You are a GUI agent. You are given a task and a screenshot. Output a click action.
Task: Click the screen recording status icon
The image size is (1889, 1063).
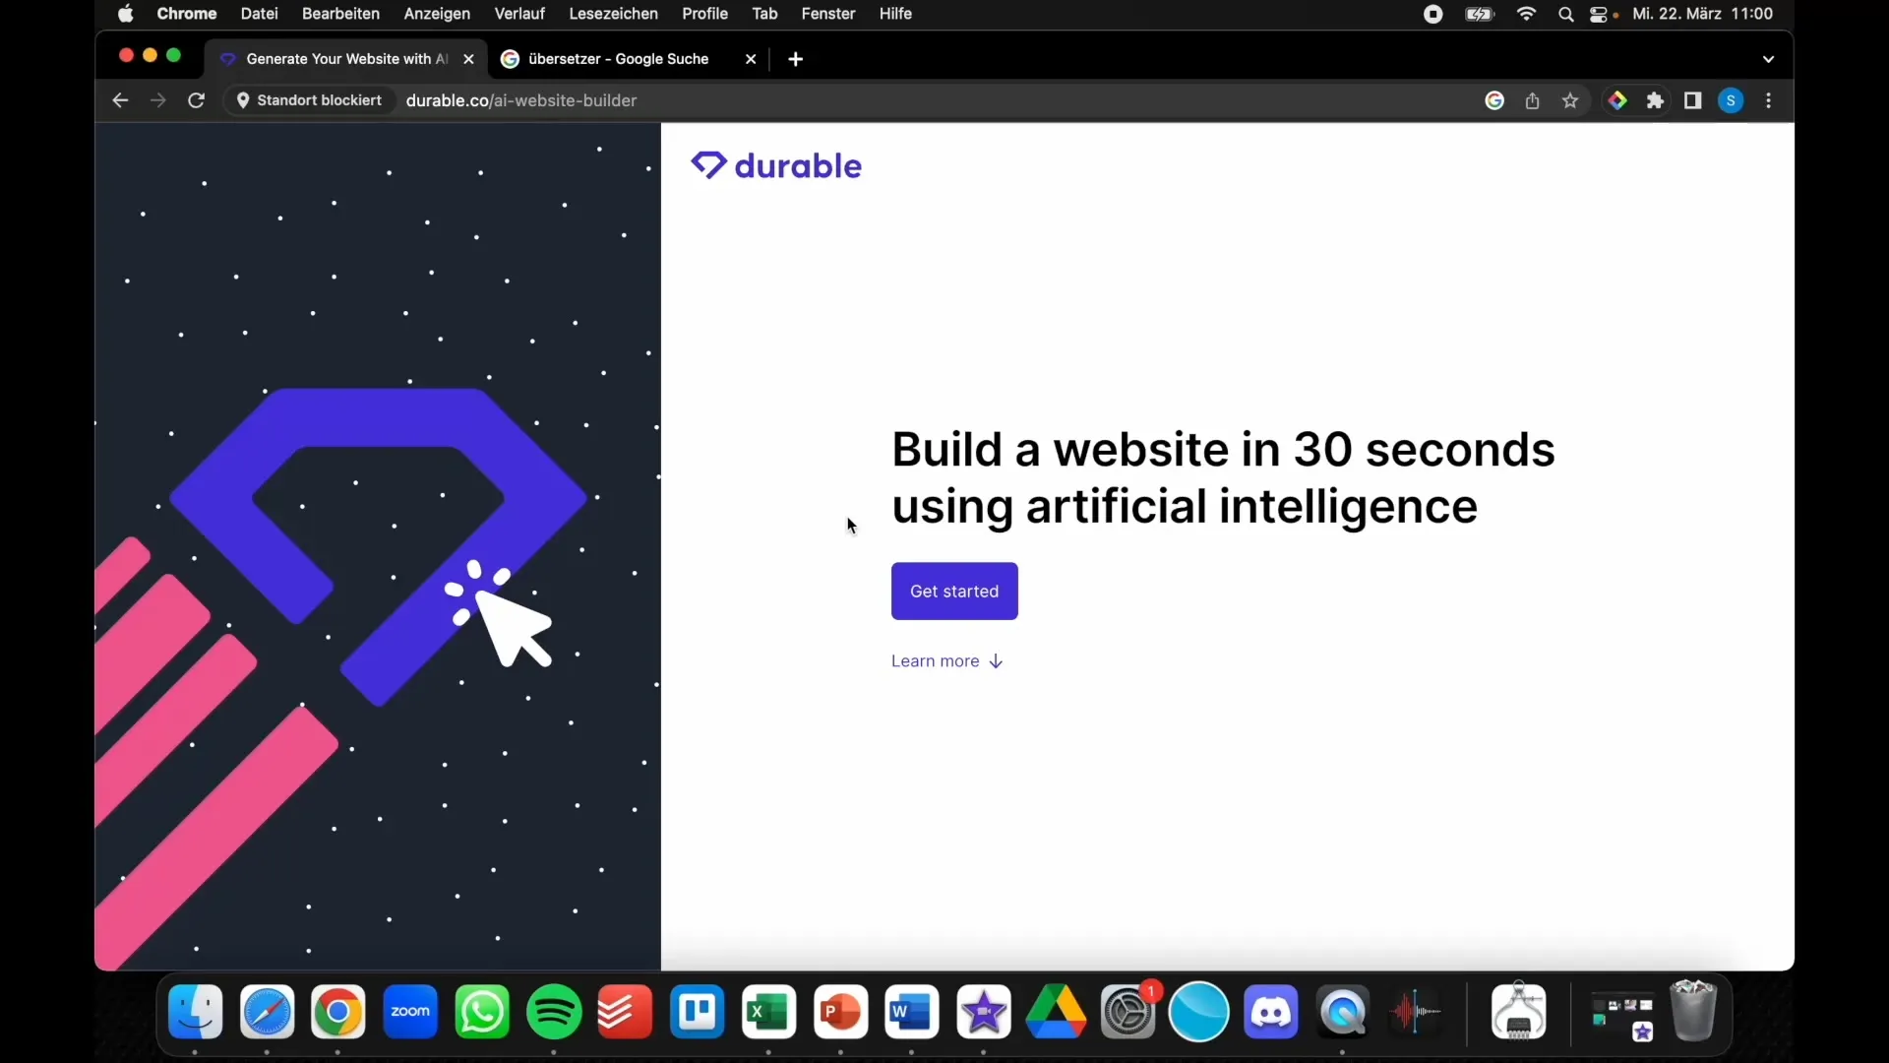tap(1432, 15)
